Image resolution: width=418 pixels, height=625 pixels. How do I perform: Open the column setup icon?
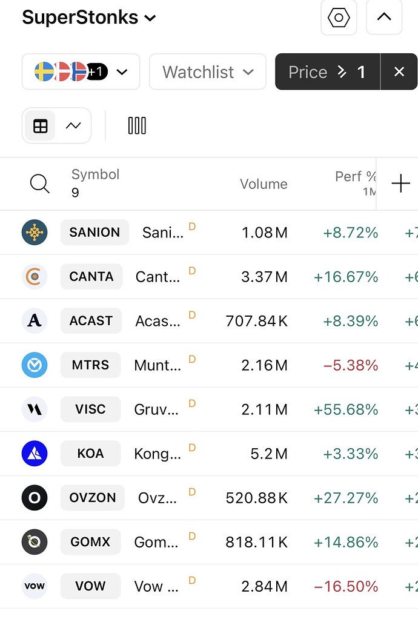[137, 126]
